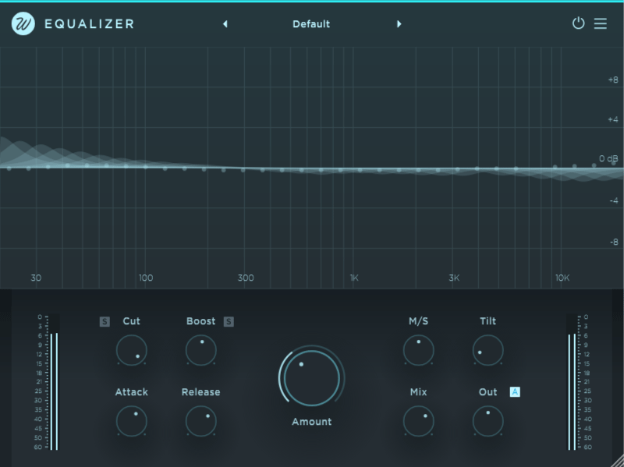
Task: Select the M/S knob
Action: [x=419, y=350]
